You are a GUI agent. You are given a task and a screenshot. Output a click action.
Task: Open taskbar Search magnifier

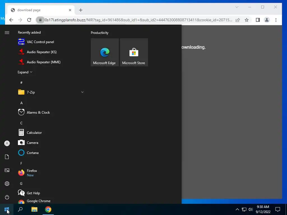tap(20, 209)
